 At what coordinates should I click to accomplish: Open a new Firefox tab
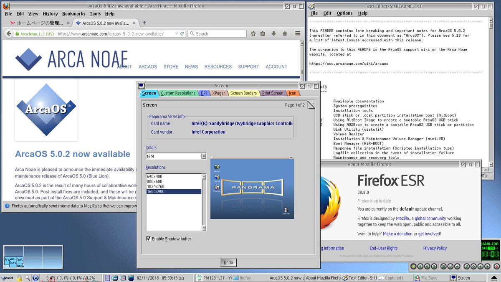click(144, 23)
